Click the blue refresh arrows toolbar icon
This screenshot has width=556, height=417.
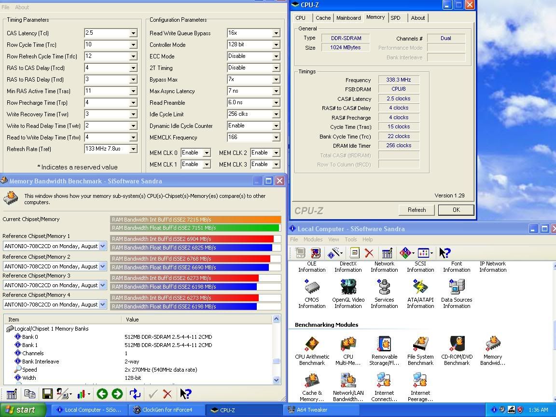point(135,394)
